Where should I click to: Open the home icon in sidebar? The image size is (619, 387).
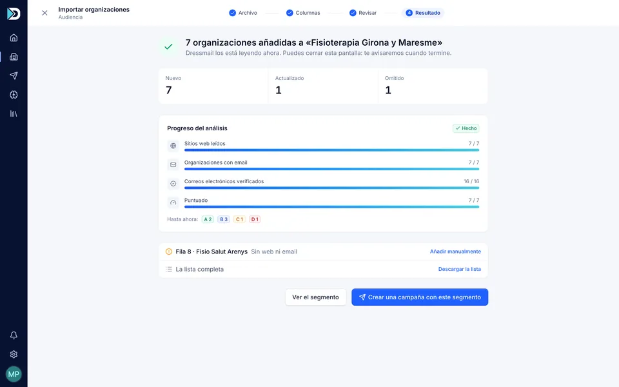click(x=14, y=38)
